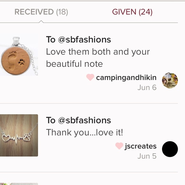Tap the count (24) next to GIVEN
Viewport: 185px width, 185px height.
[x=145, y=12]
